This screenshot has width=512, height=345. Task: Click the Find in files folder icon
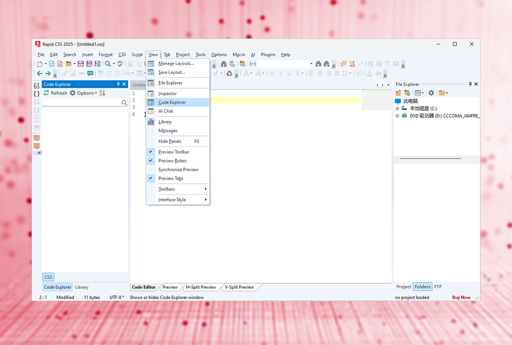242,64
